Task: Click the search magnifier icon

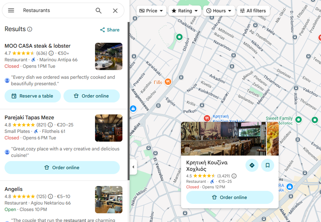Action: [99, 10]
